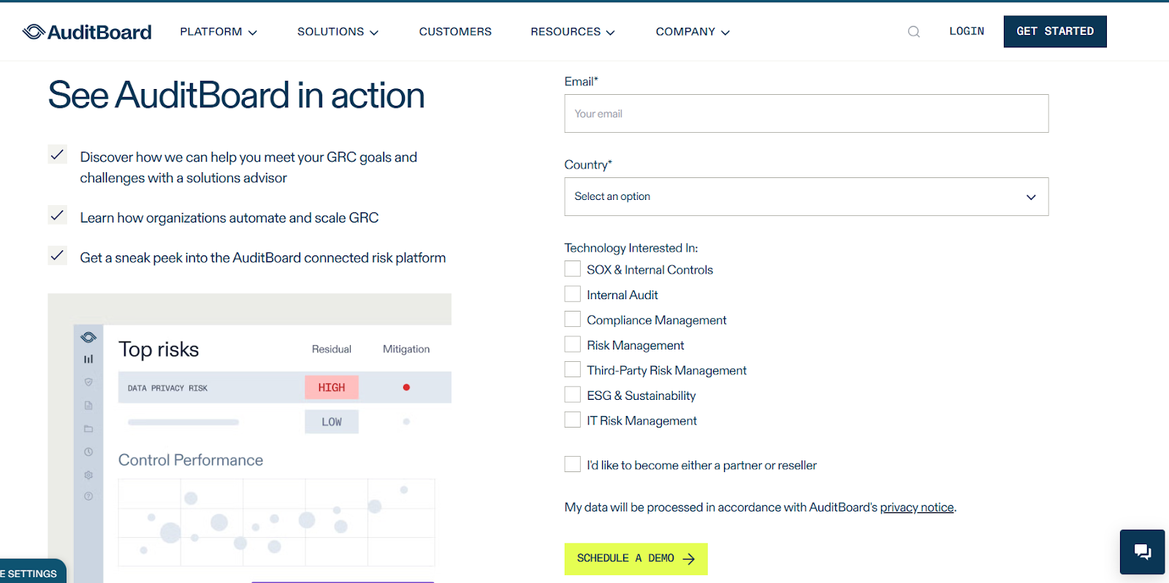
Task: Expand the Platform menu
Action: coord(218,32)
